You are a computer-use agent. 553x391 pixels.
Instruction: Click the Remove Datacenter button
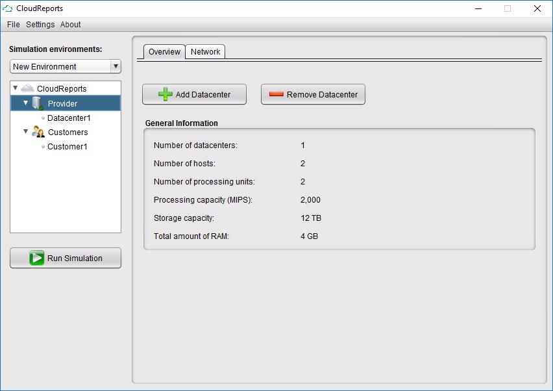(313, 94)
